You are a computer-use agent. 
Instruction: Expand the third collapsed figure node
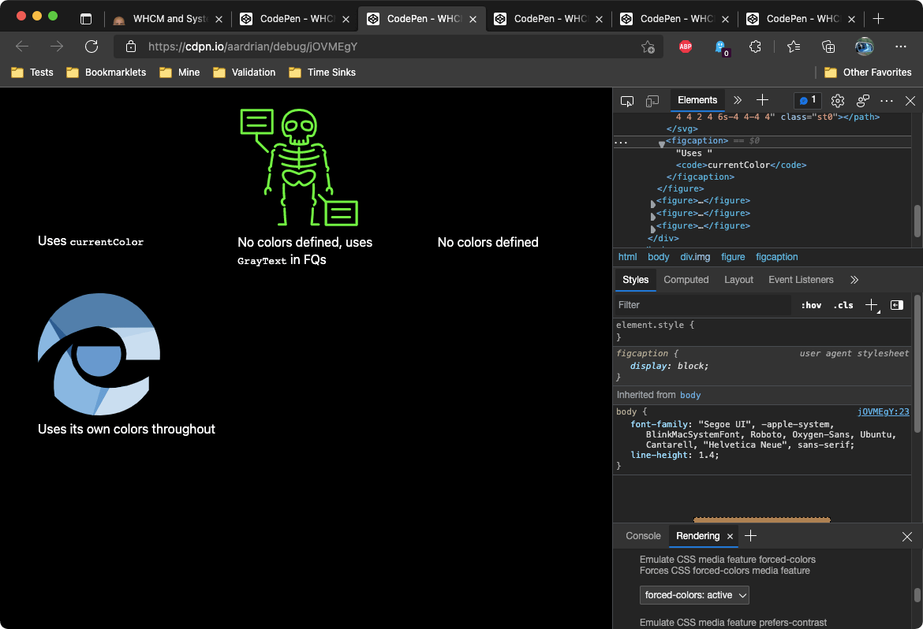click(653, 229)
